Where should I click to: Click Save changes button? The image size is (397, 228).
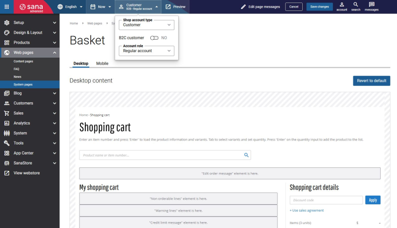click(x=320, y=7)
